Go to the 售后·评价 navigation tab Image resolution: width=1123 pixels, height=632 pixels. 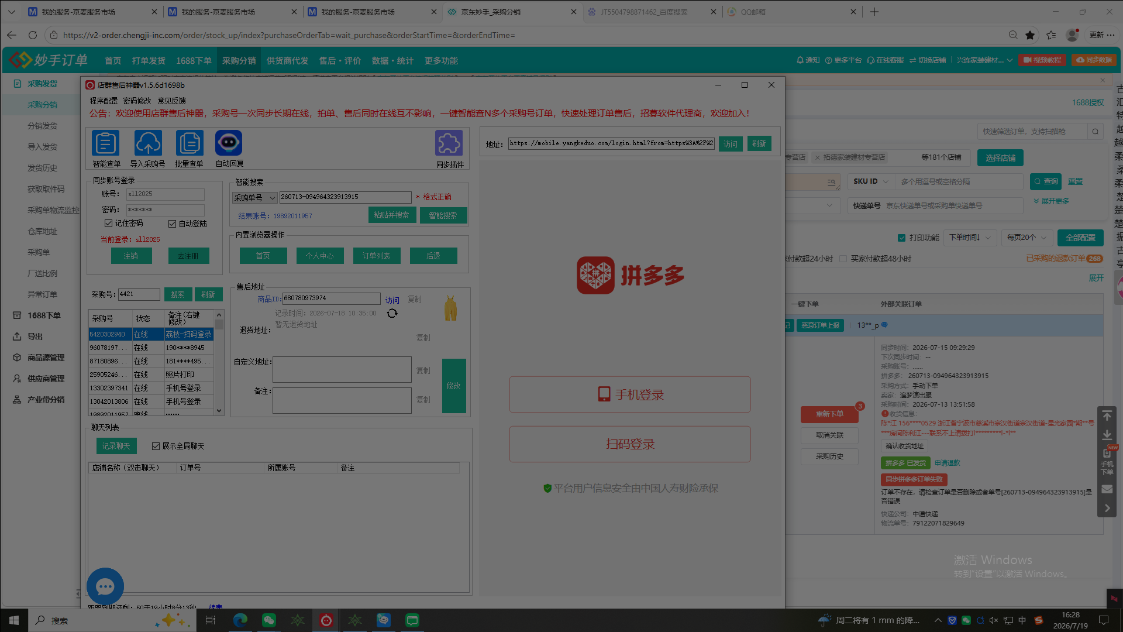[x=340, y=60]
